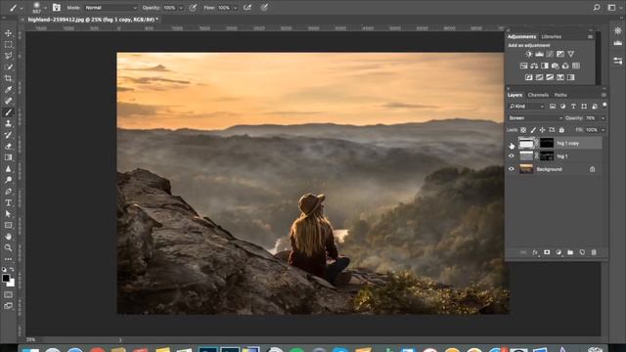The height and width of the screenshot is (352, 626).
Task: Click the background color swatch
Action: point(12,284)
